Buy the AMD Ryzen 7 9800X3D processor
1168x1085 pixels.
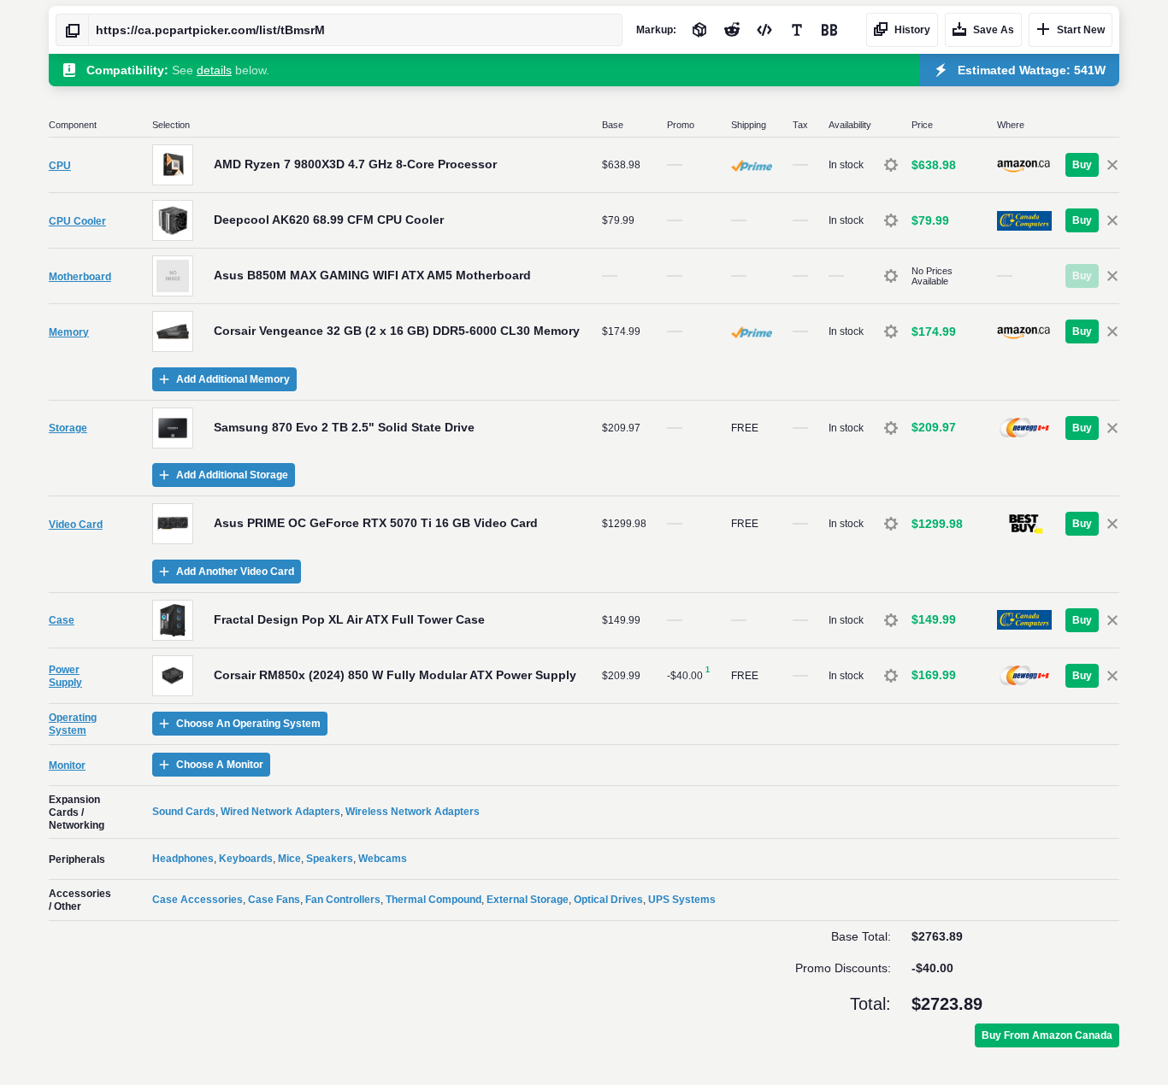(x=1082, y=165)
